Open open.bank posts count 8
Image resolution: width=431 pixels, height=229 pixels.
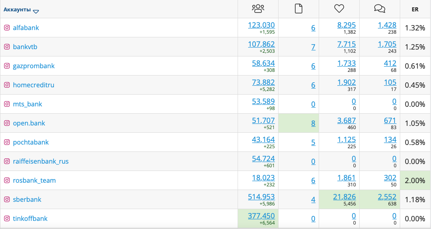[x=313, y=123]
